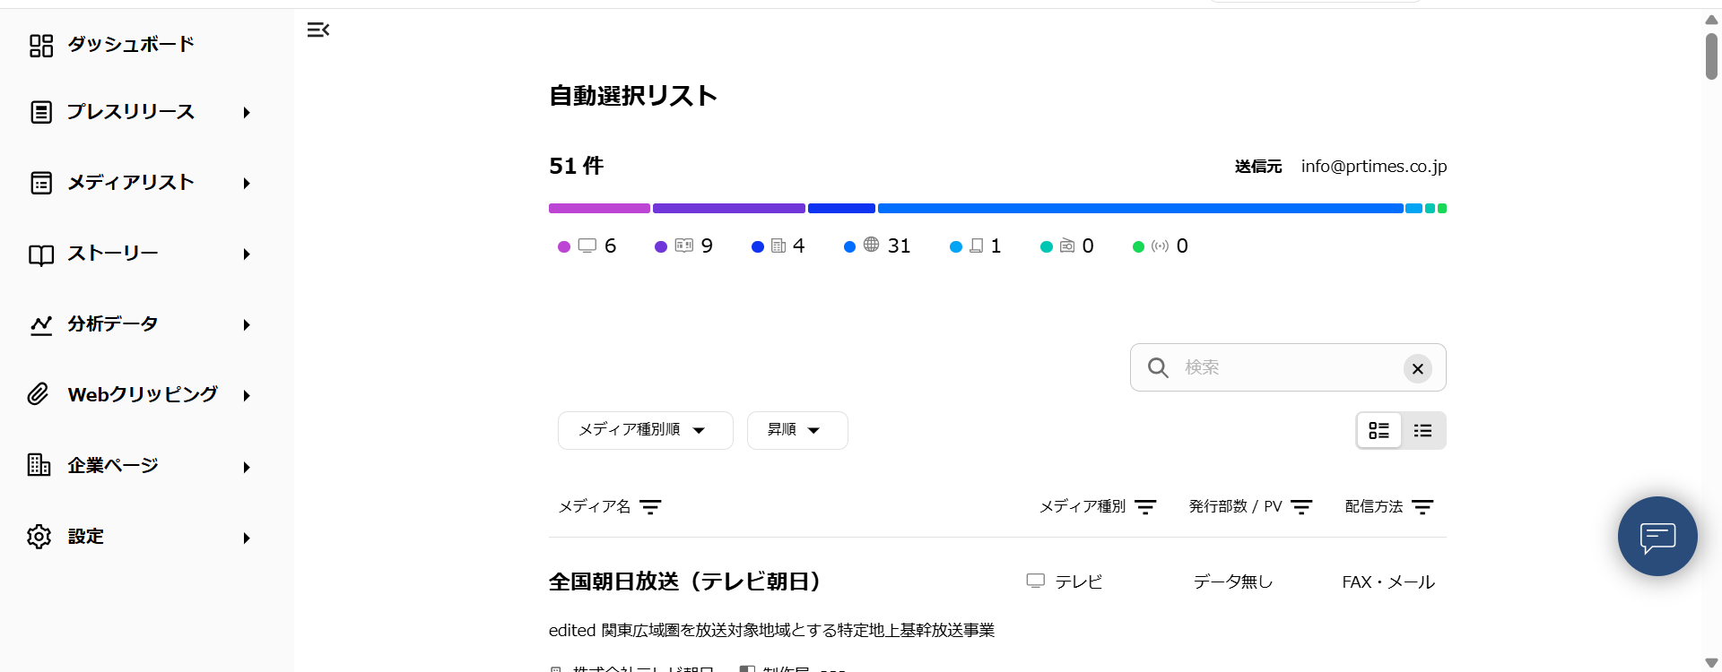Select メディアリスト in the sidebar
The image size is (1722, 672).
click(x=131, y=182)
